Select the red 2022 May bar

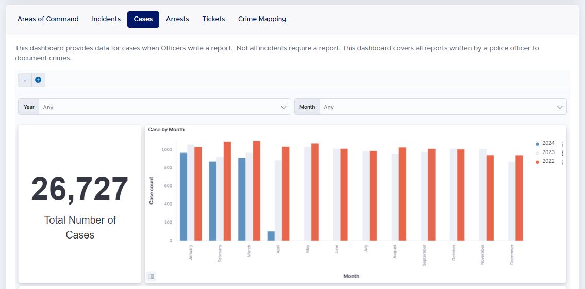pos(315,192)
